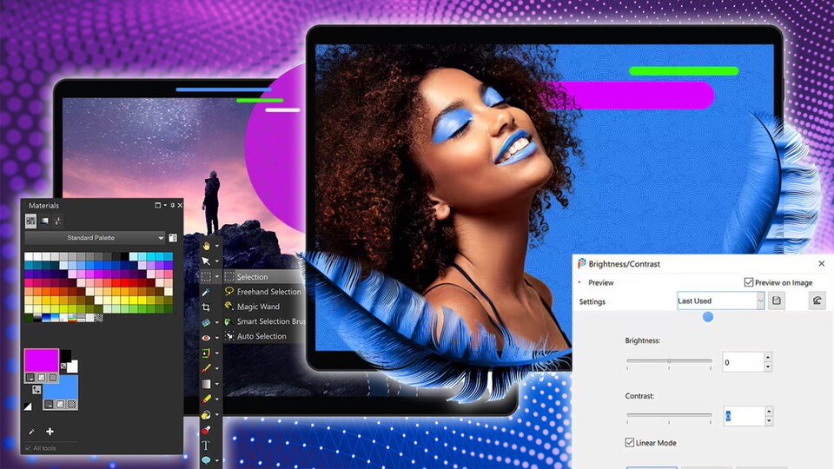The height and width of the screenshot is (469, 834).
Task: Select the Pan hand tool
Action: 206,246
